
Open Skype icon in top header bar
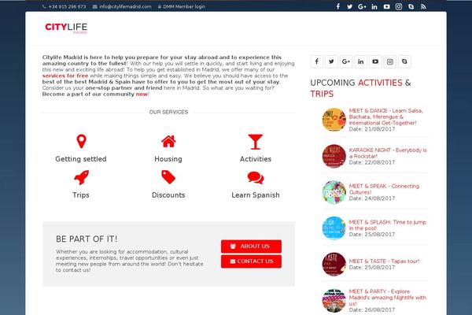pos(411,6)
